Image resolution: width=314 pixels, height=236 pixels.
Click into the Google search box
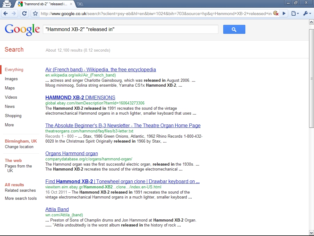click(x=131, y=29)
